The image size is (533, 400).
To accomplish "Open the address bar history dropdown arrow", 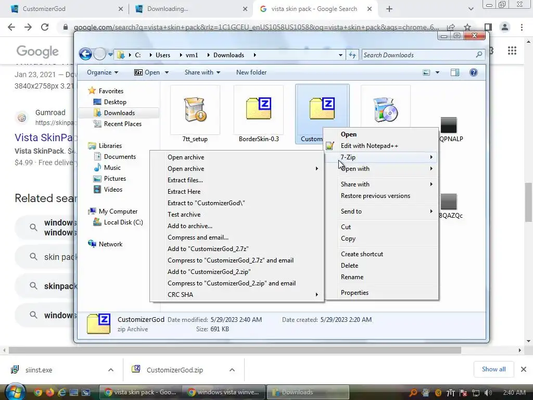I will [340, 55].
